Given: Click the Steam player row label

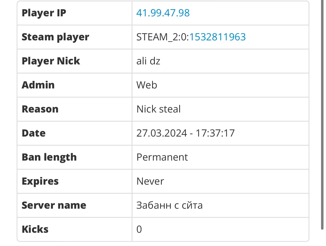Looking at the screenshot, I should pos(56,37).
